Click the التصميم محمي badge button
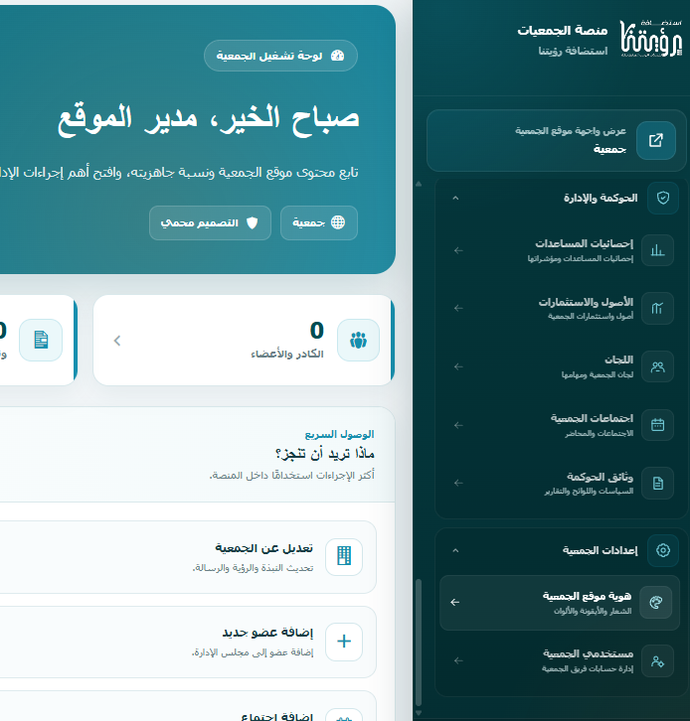690x721 pixels. click(x=210, y=223)
